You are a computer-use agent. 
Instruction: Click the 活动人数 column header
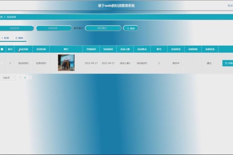click(125, 49)
